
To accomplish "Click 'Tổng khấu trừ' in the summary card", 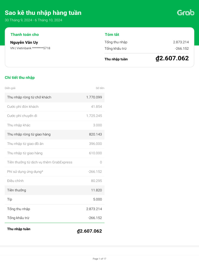I will pyautogui.click(x=116, y=49).
